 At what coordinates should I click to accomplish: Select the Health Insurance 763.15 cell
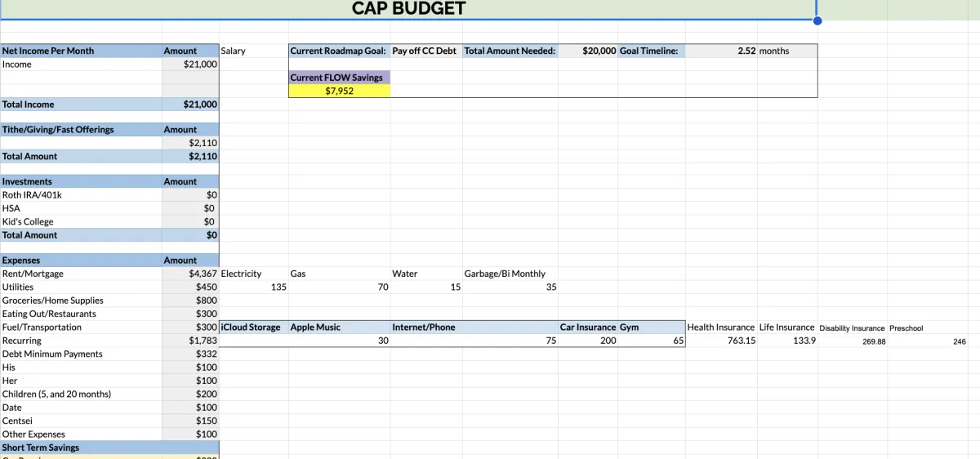(x=721, y=341)
